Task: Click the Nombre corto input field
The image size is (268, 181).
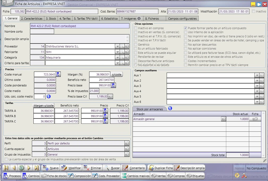Action: pos(42,32)
